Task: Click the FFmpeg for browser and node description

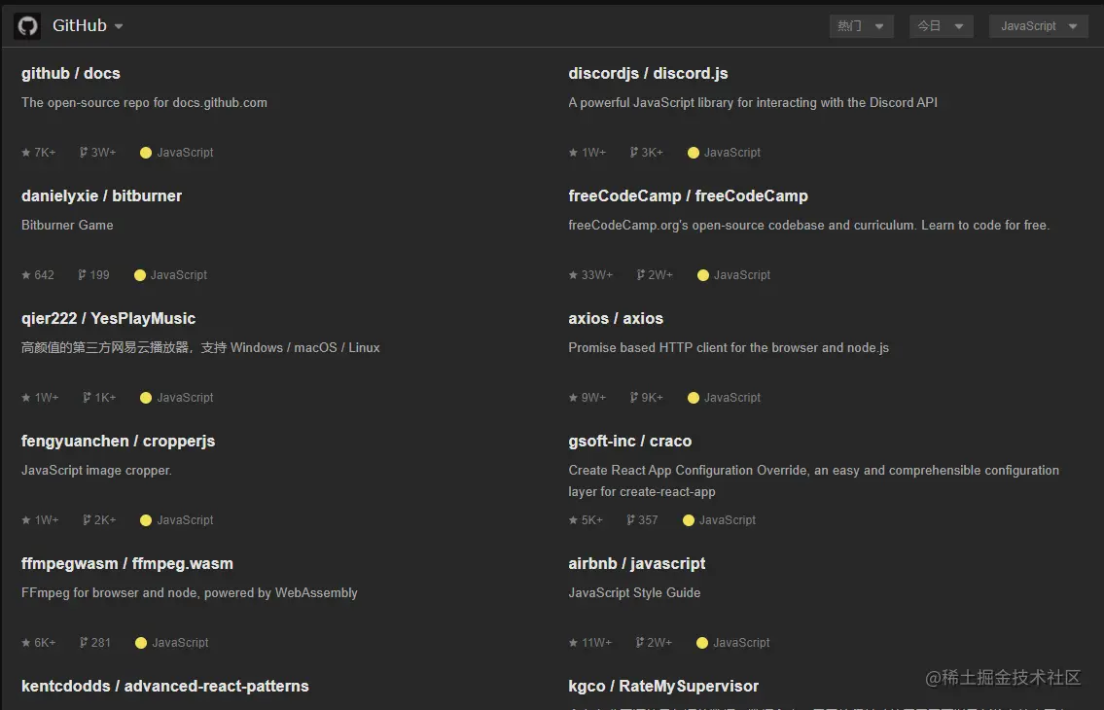Action: (190, 593)
